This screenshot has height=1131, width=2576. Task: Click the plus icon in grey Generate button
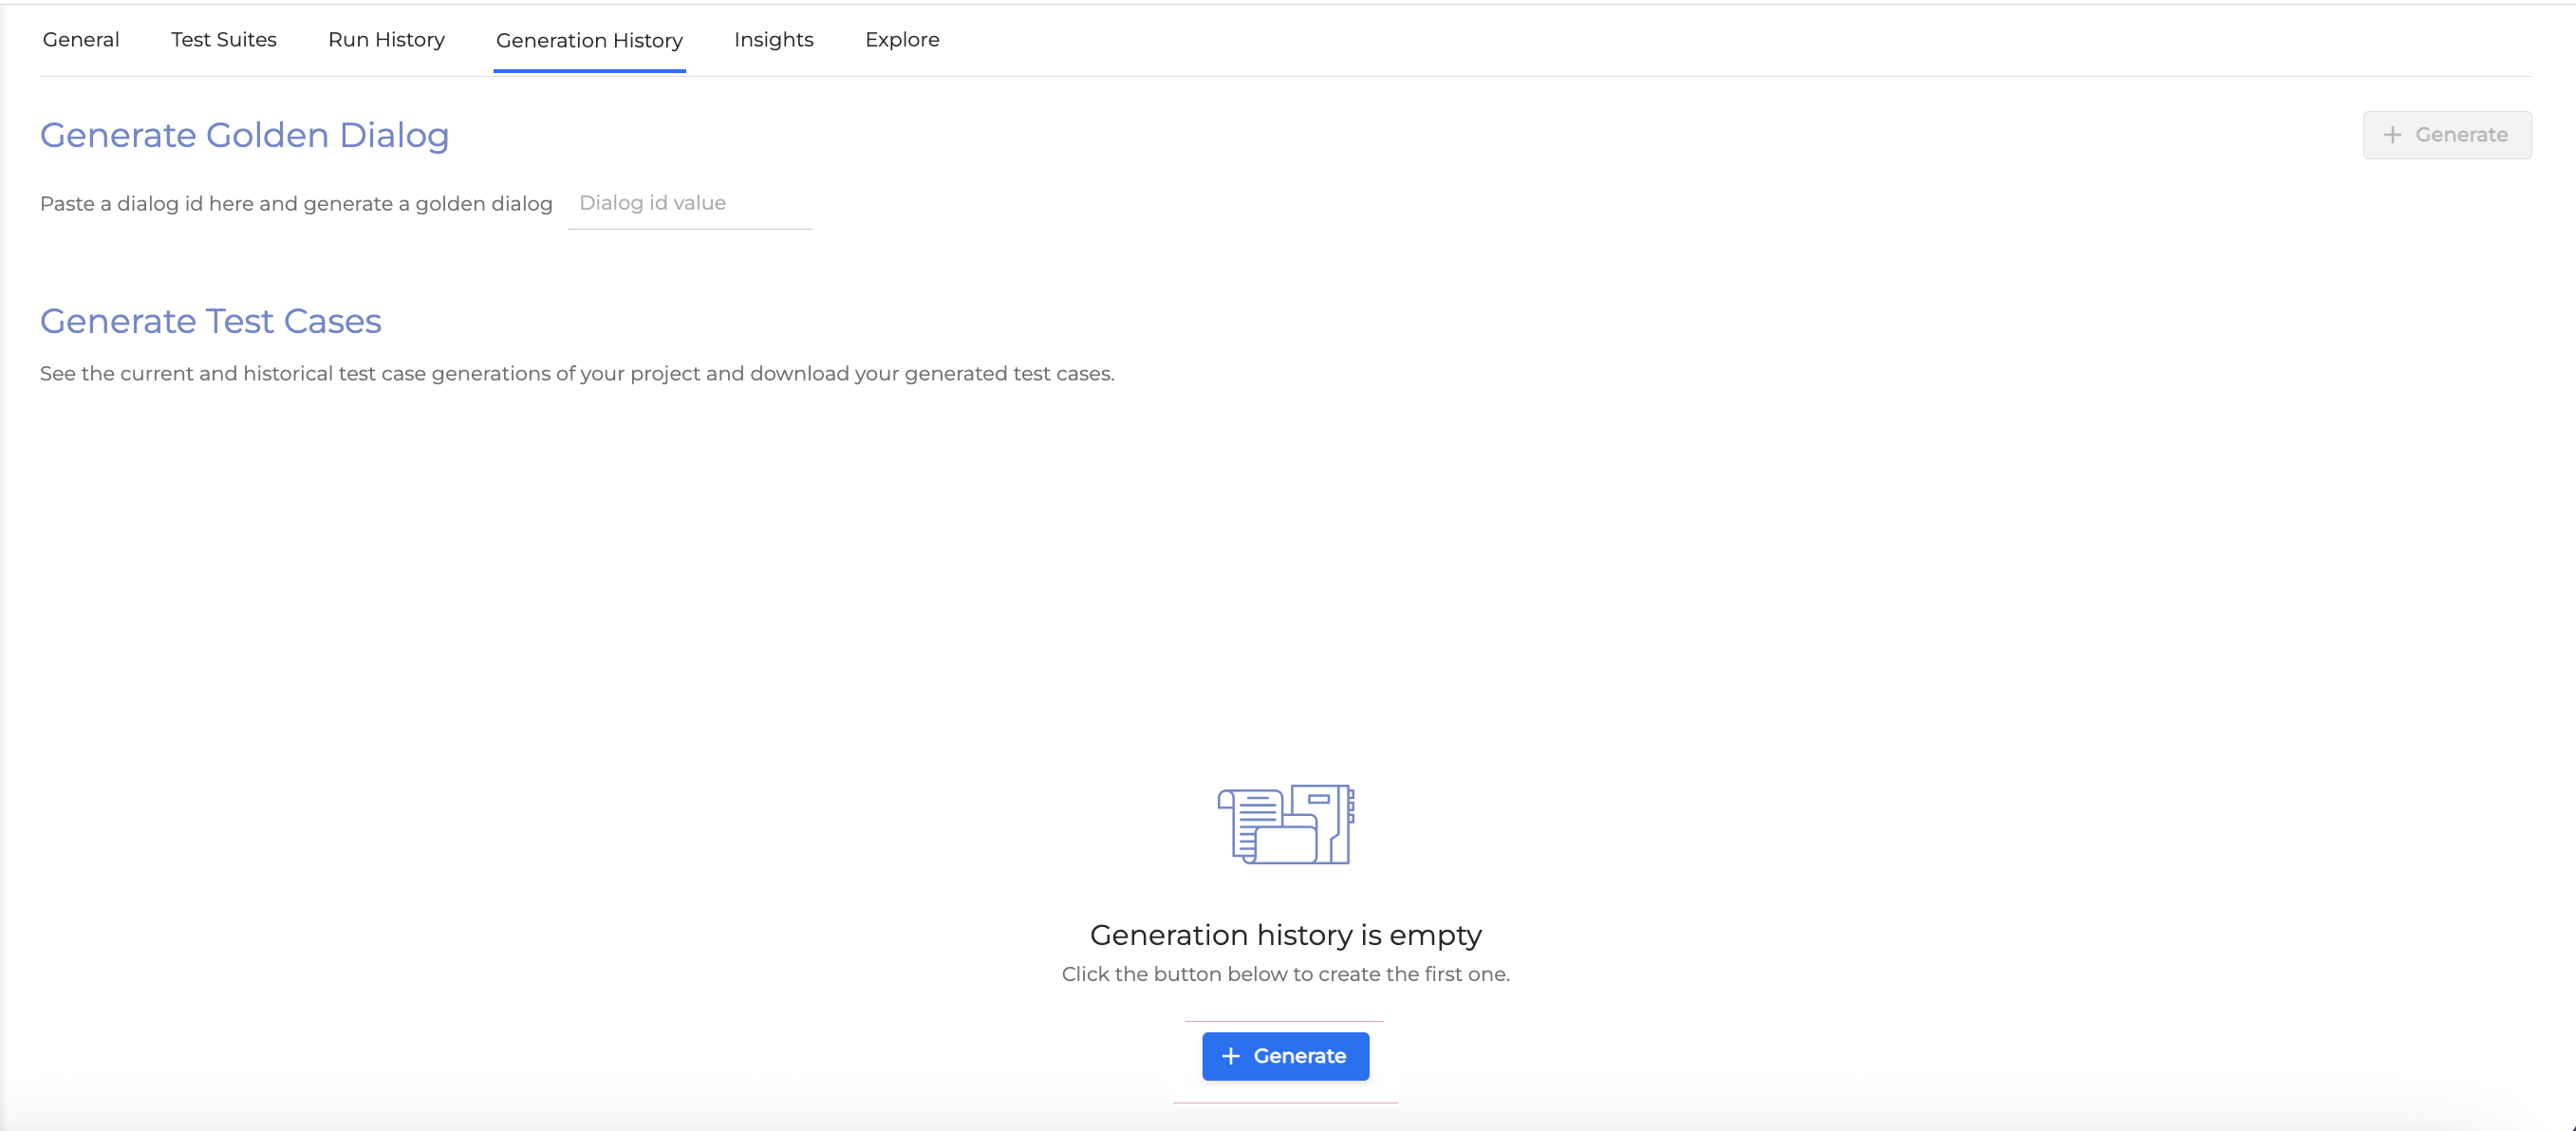(2392, 135)
